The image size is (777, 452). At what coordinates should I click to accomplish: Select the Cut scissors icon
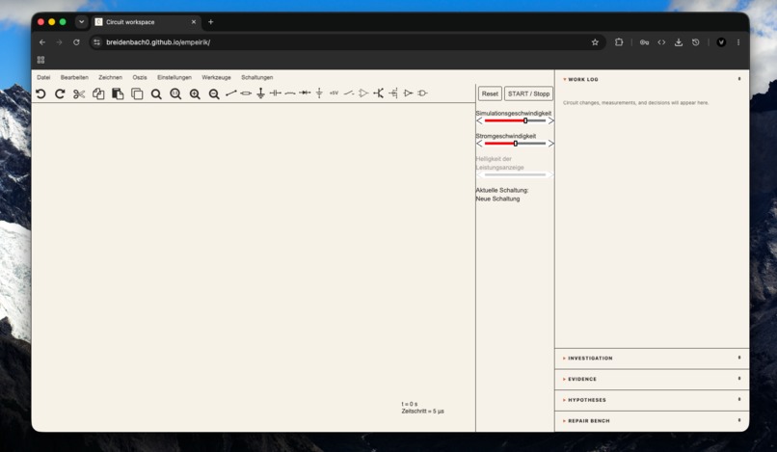pos(79,93)
